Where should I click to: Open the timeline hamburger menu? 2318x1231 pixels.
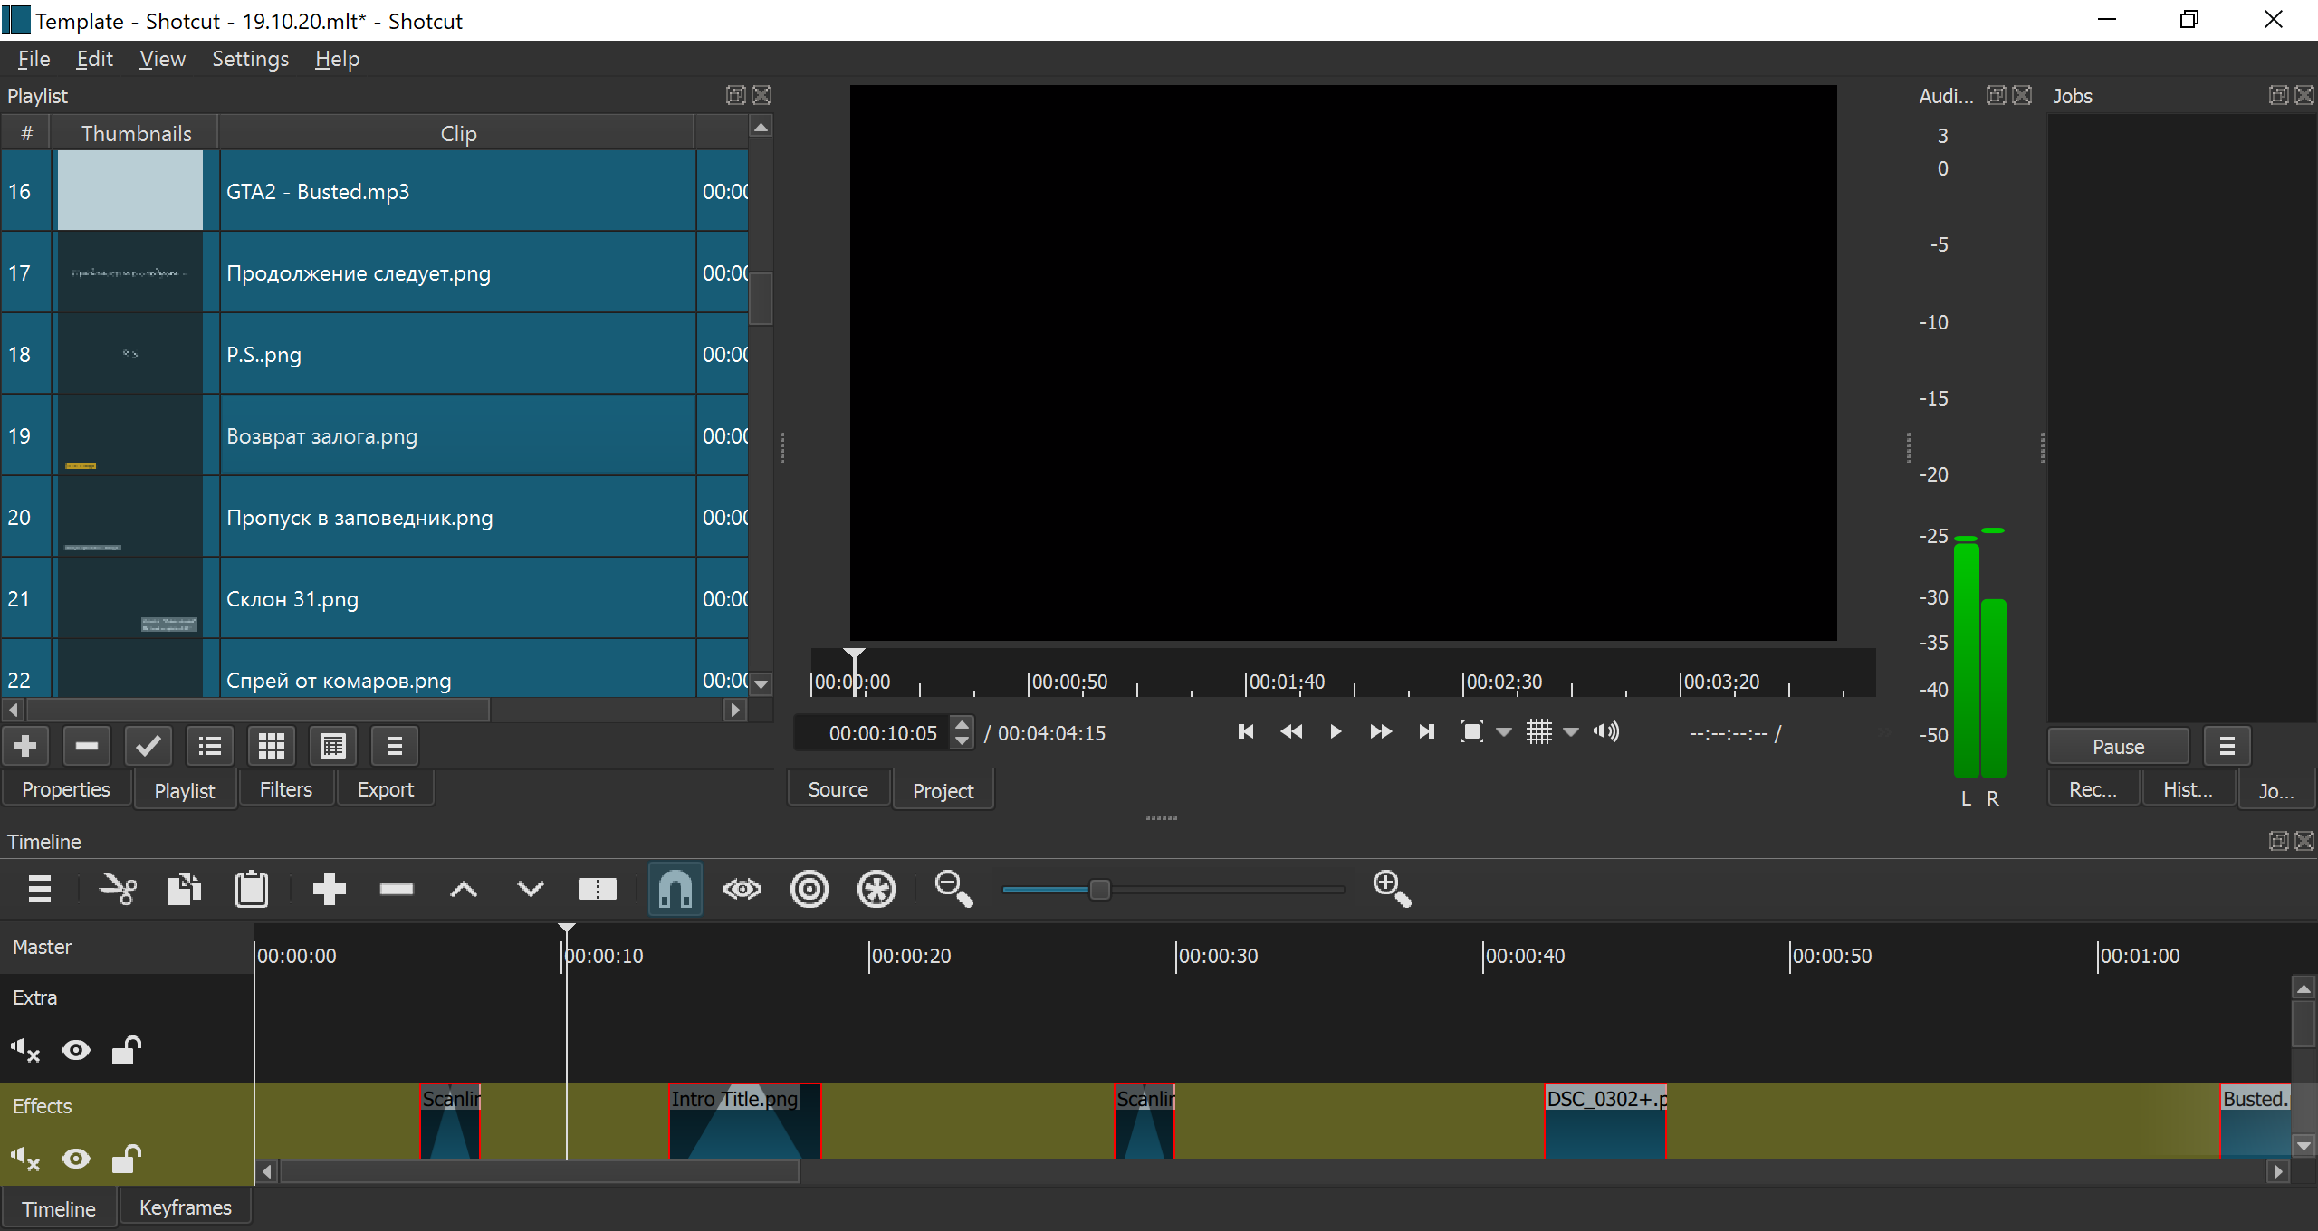tap(40, 890)
